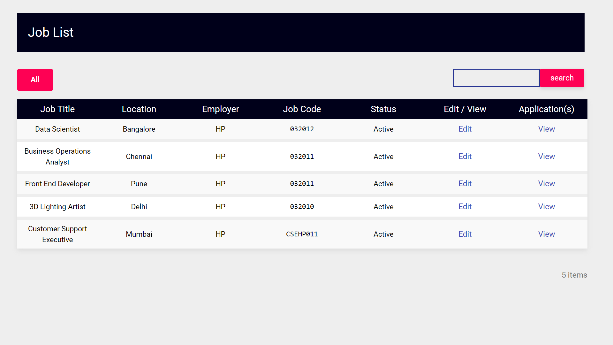
Task: Edit the Customer Support Executive job
Action: pos(465,234)
